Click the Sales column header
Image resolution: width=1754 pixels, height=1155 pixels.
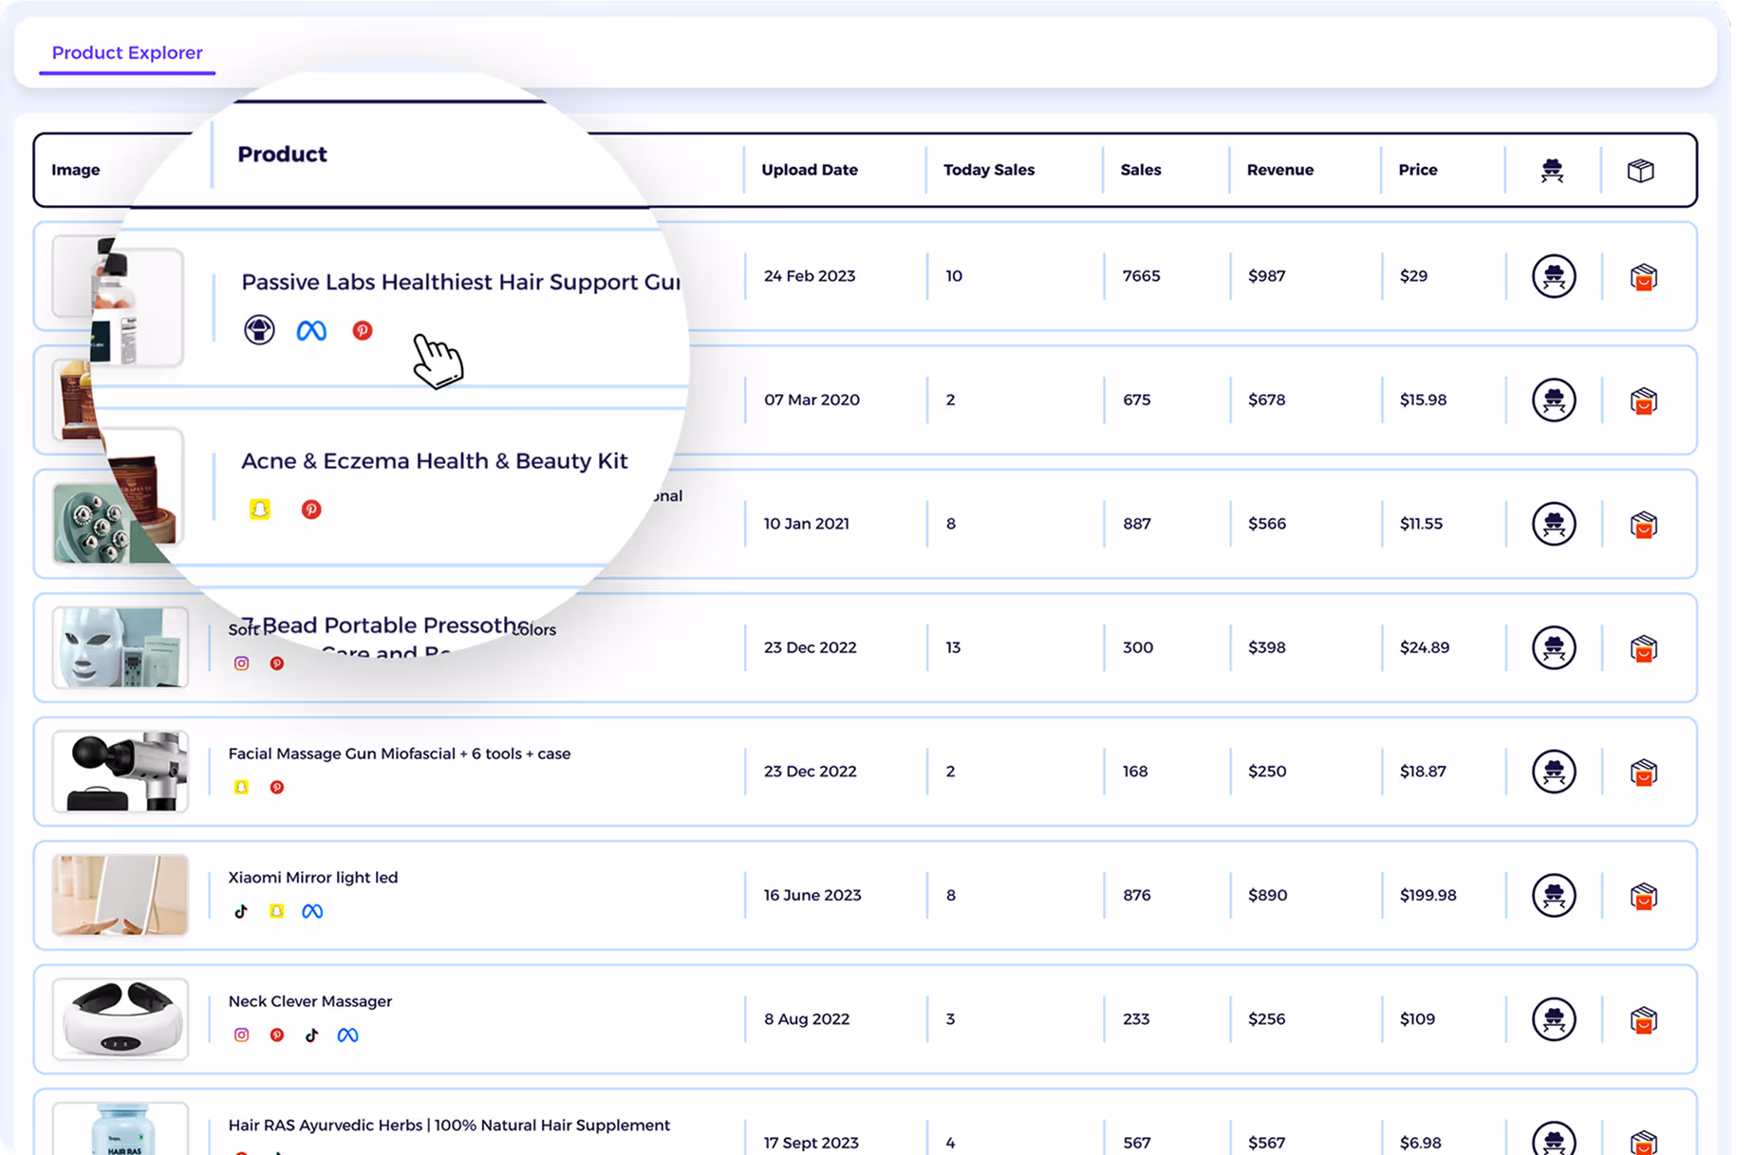point(1140,170)
